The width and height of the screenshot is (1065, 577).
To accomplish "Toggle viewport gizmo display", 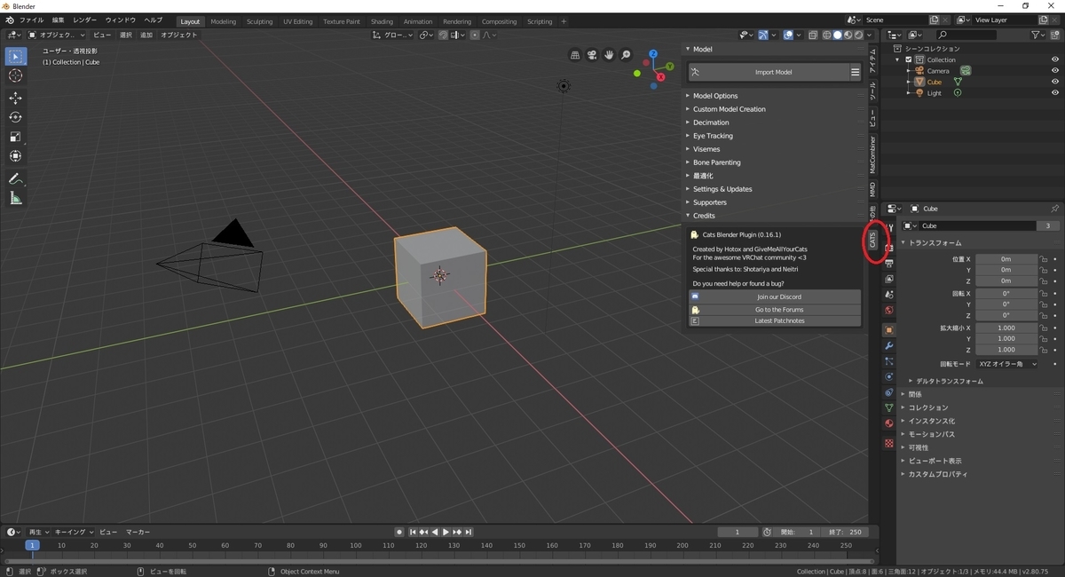I will point(762,35).
